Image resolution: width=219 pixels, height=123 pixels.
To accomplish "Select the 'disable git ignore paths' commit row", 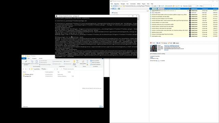I will 184,32.
